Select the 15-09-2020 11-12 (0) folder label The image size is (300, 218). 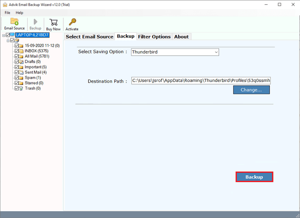click(42, 46)
